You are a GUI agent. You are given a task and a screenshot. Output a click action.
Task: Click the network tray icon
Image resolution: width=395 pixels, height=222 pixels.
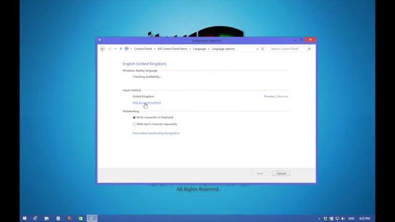[338, 218]
